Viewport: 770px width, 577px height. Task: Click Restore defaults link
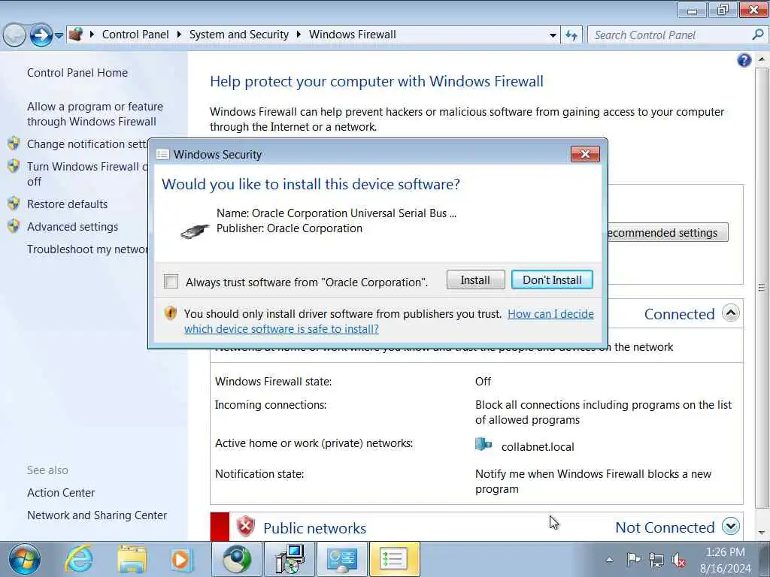click(67, 204)
